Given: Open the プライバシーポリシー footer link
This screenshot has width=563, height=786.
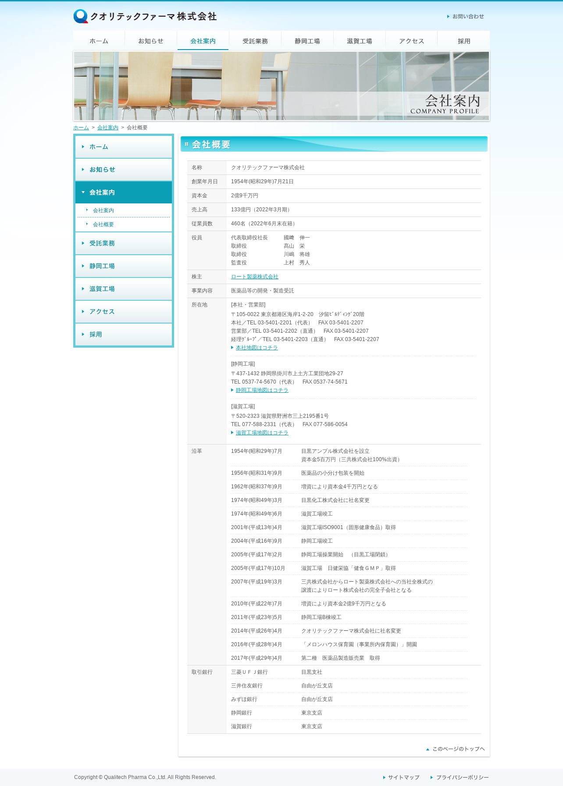Looking at the screenshot, I should [460, 777].
